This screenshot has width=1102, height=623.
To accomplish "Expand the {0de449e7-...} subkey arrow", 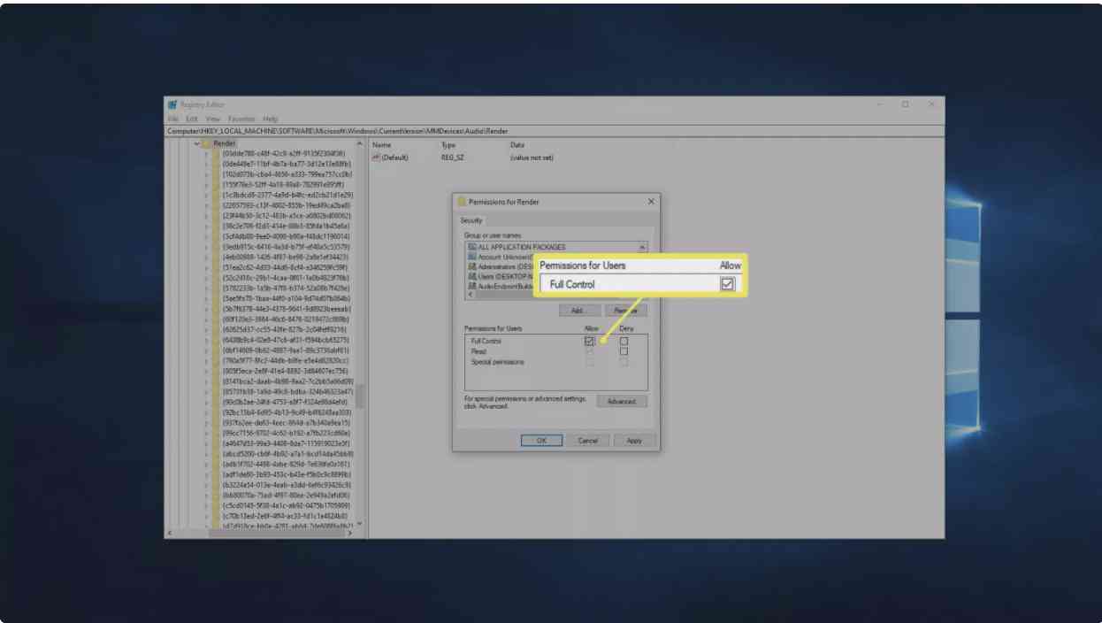I will (207, 164).
